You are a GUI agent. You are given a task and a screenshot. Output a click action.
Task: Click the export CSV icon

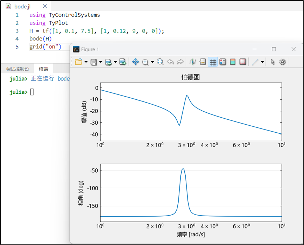123,62
